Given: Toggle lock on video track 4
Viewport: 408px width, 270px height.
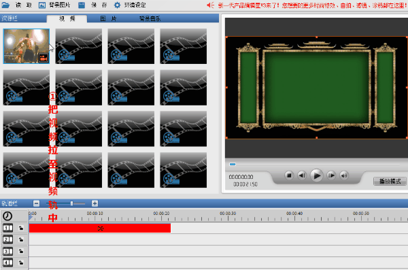Looking at the screenshot, I should click(21, 263).
